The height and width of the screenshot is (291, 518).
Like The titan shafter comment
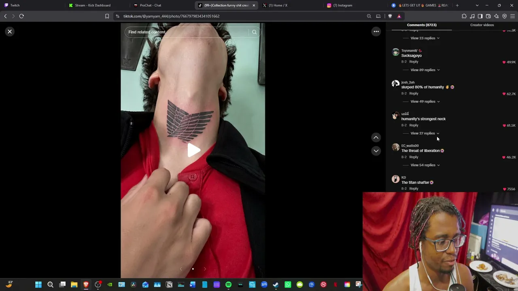click(504, 189)
